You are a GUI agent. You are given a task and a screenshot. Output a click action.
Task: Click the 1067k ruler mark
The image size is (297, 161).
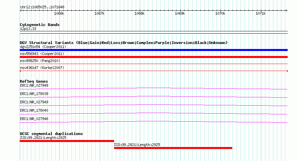[99, 13]
